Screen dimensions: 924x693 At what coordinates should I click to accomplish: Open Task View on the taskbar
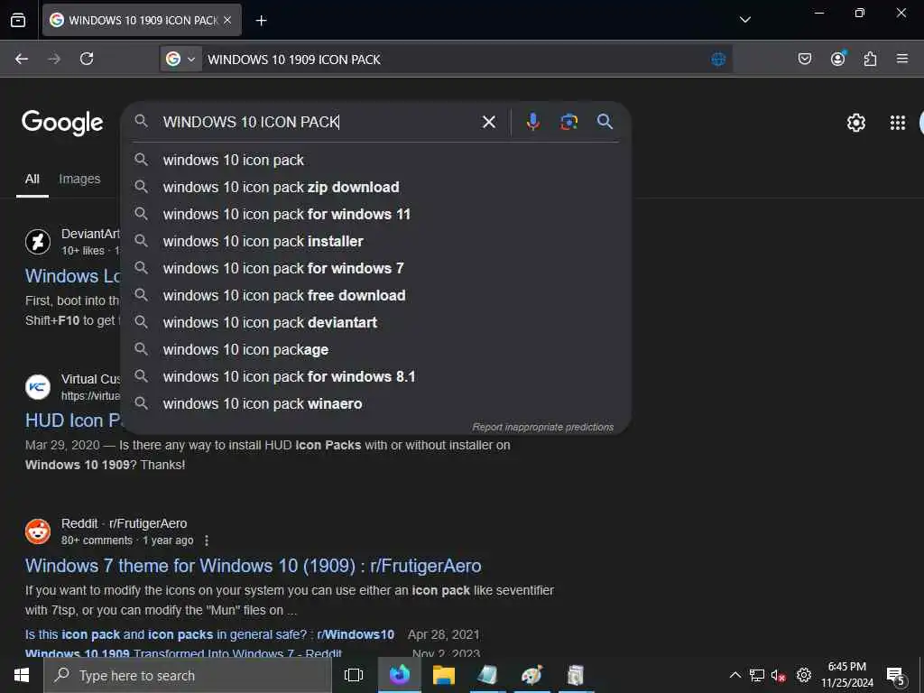(354, 675)
